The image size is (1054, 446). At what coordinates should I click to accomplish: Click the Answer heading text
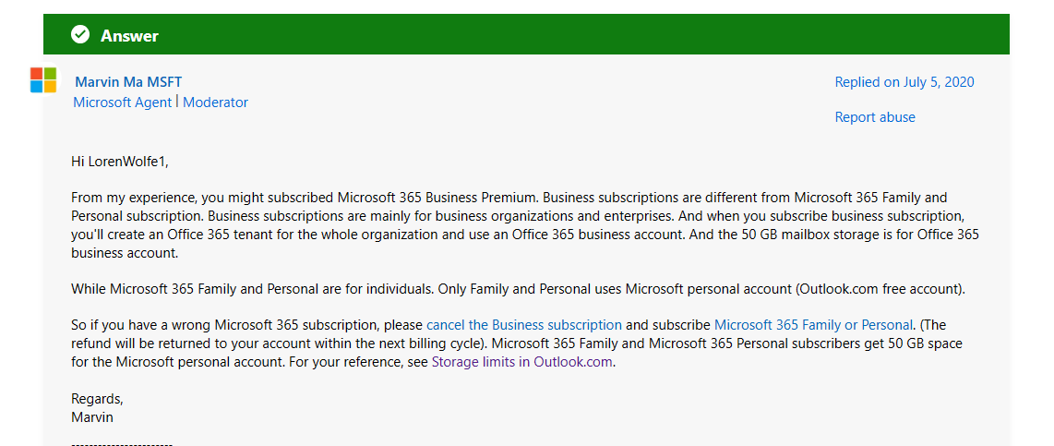(129, 36)
